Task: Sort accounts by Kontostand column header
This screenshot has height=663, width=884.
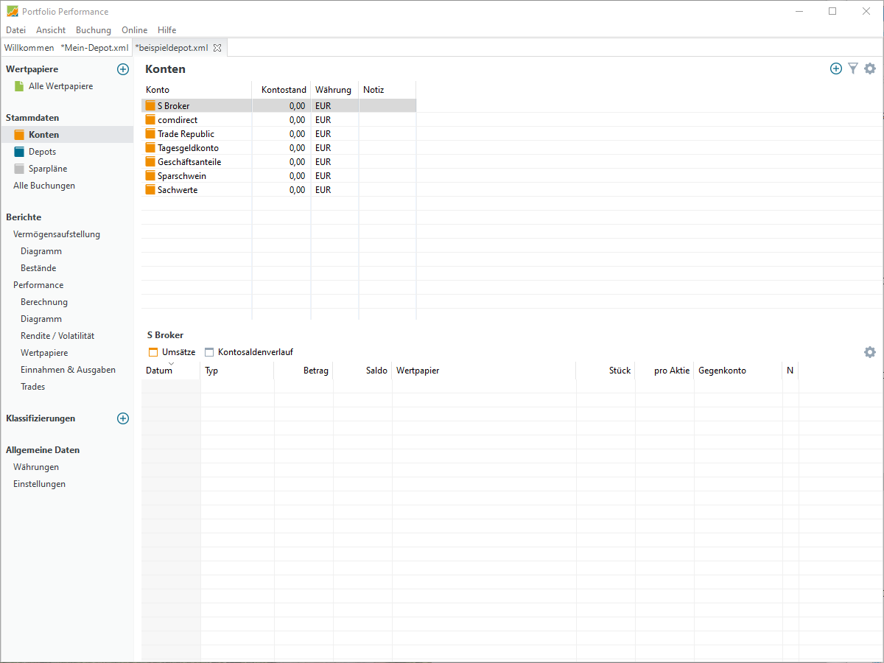Action: (283, 90)
